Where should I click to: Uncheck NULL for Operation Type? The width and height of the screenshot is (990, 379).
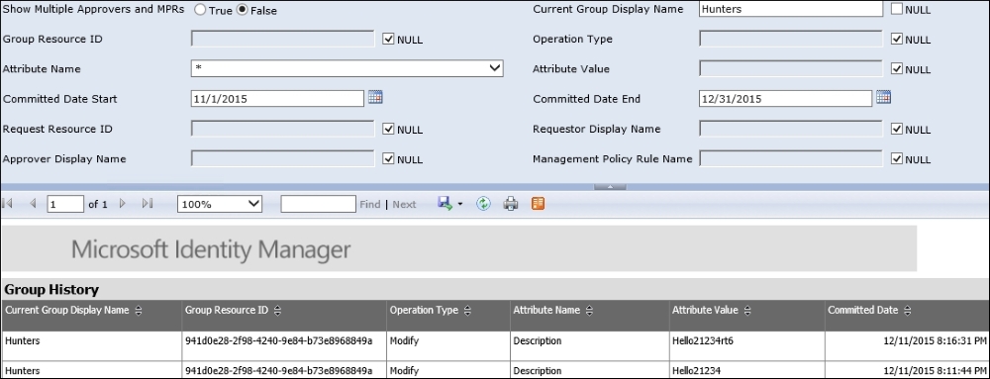(x=897, y=40)
